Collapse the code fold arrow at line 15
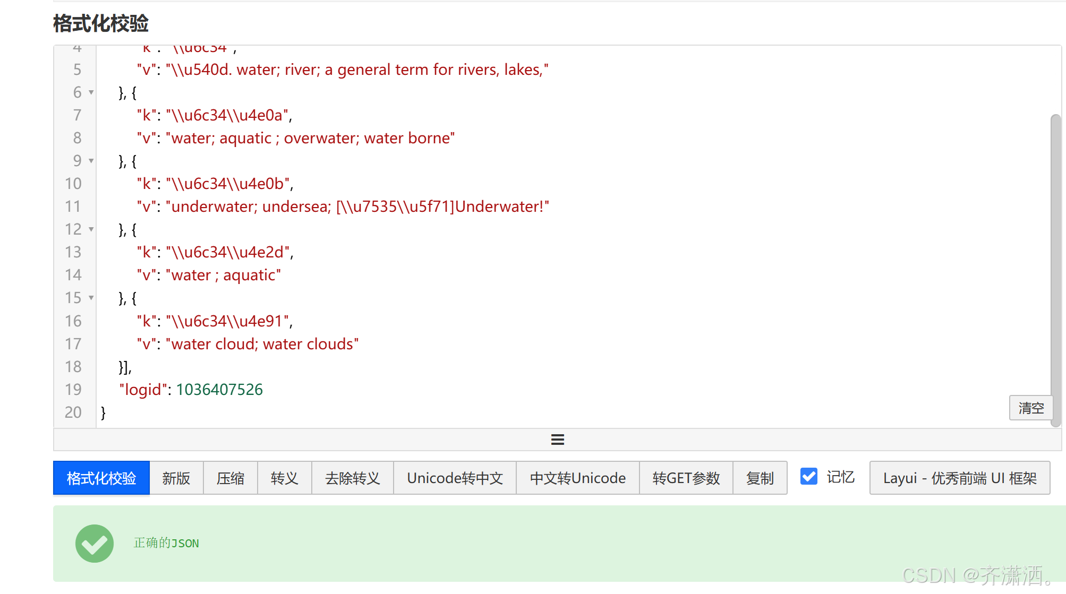1066x594 pixels. 91,298
